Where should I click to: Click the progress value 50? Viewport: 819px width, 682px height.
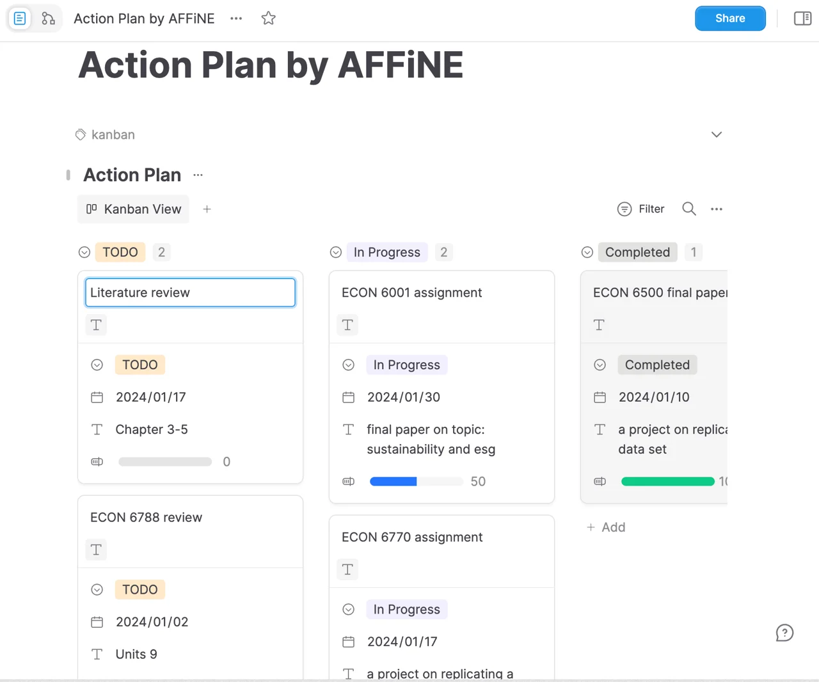tap(478, 481)
